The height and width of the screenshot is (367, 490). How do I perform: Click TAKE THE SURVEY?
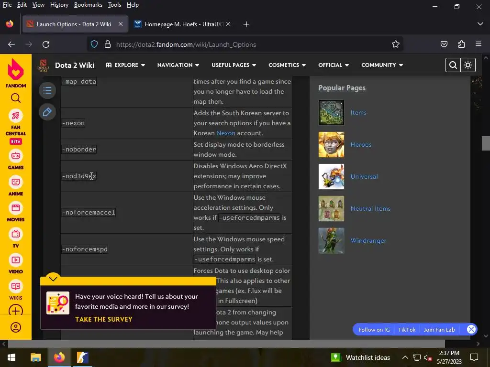point(104,319)
